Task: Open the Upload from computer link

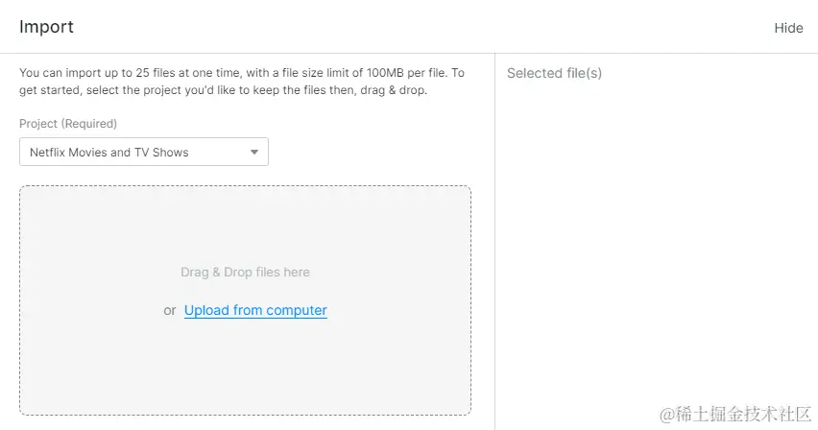Action: tap(255, 310)
